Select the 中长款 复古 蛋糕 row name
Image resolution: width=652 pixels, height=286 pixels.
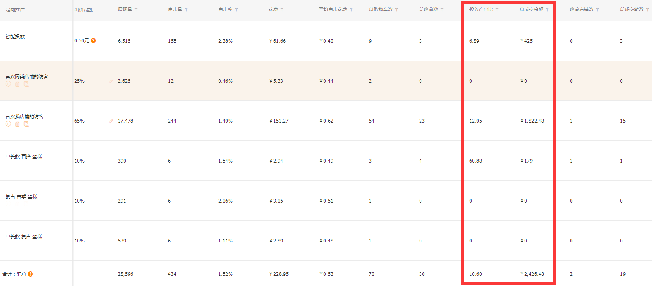(24, 237)
